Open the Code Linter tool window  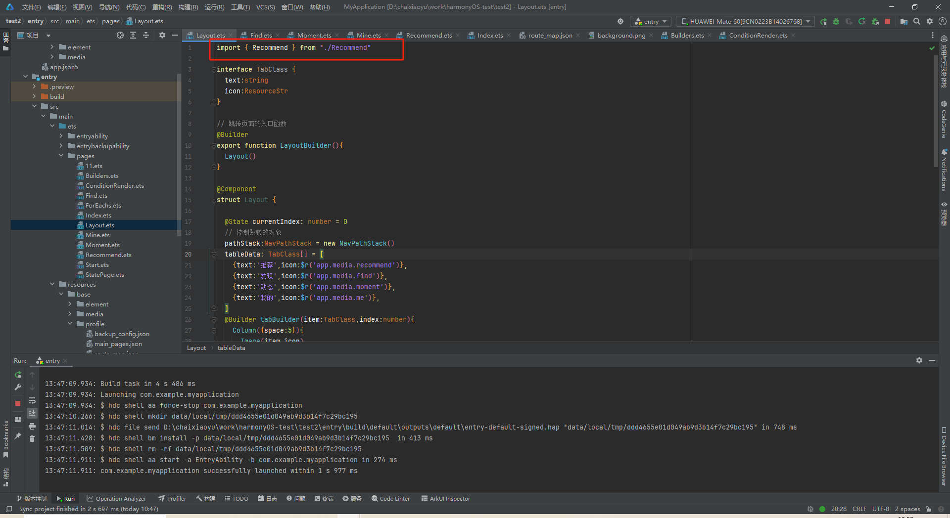391,499
